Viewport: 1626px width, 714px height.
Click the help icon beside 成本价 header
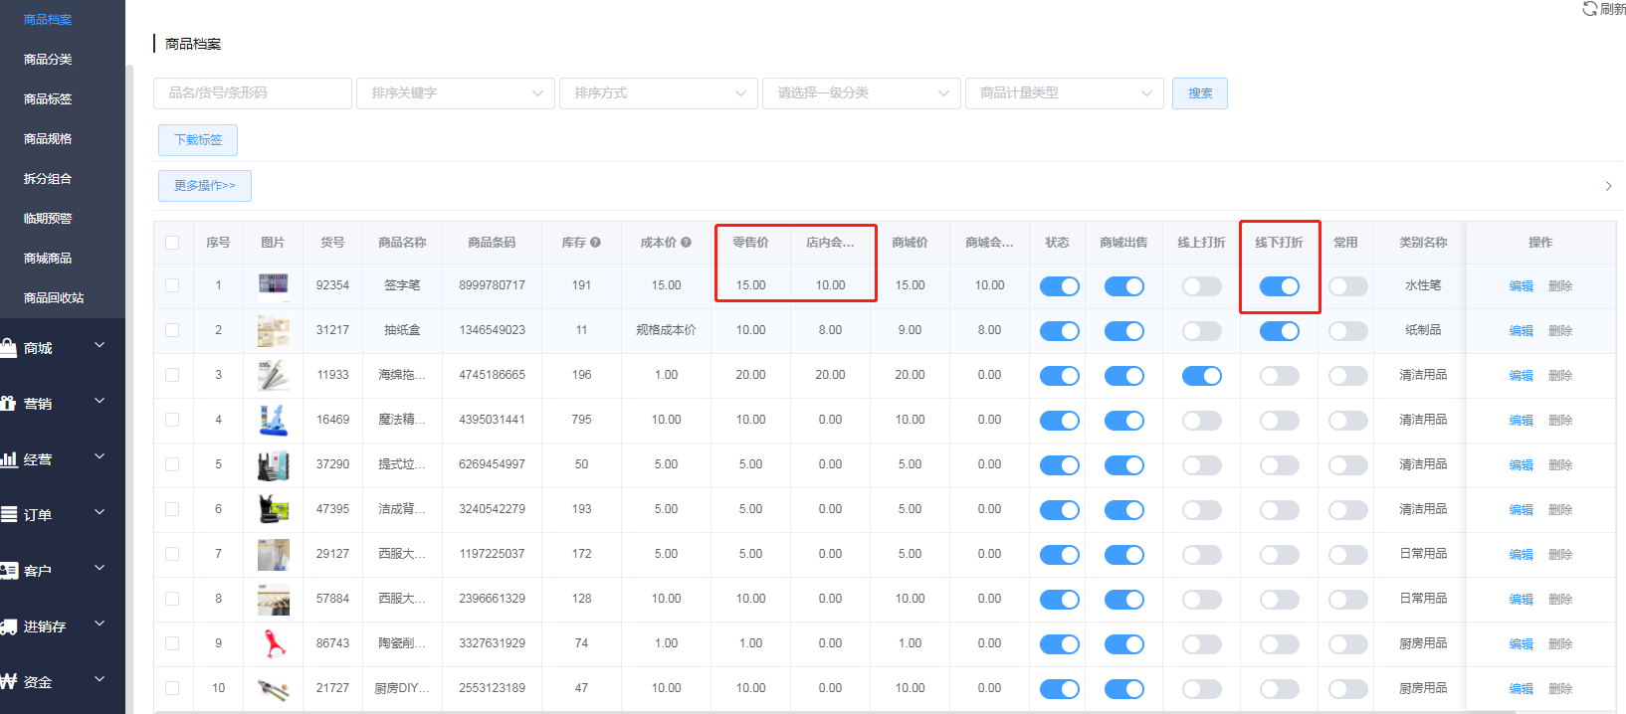(686, 243)
